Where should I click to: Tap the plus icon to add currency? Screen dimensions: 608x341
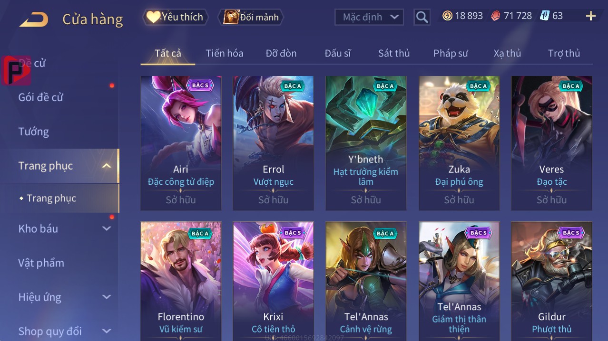(590, 16)
